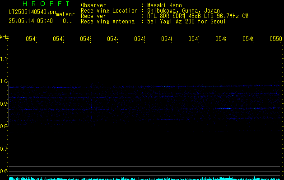Image resolution: width=284 pixels, height=180 pixels.
Task: Select the file name UT2505140540.pn
Action: click(x=33, y=12)
